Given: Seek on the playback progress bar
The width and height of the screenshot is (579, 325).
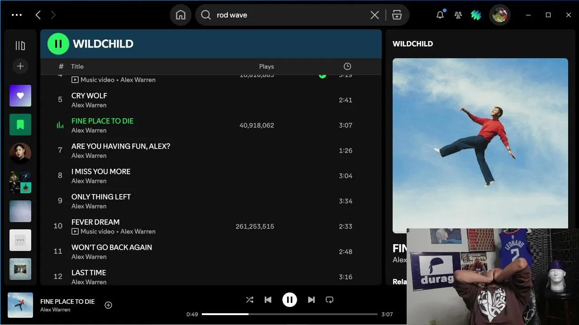Looking at the screenshot, I should click(x=289, y=314).
